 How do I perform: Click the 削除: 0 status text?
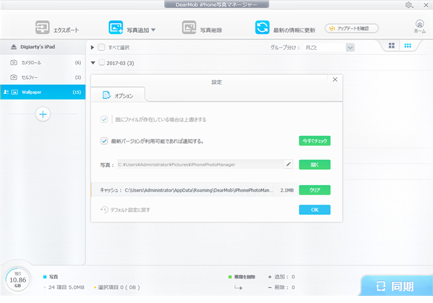(281, 287)
